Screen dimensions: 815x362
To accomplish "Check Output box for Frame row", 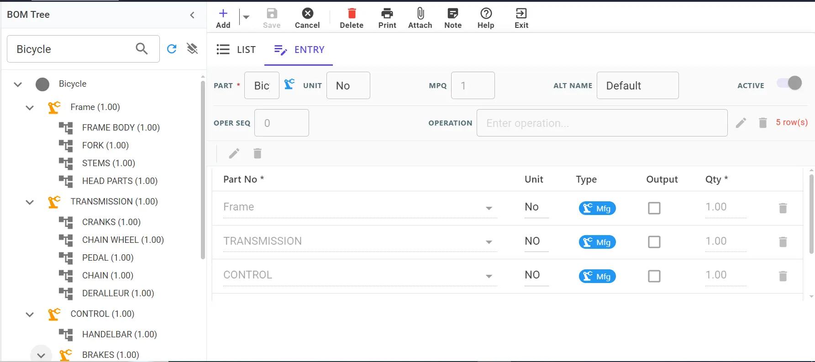I will click(x=654, y=208).
